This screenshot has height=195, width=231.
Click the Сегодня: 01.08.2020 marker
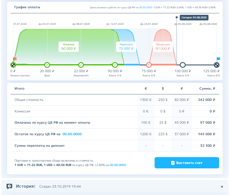coord(194,17)
